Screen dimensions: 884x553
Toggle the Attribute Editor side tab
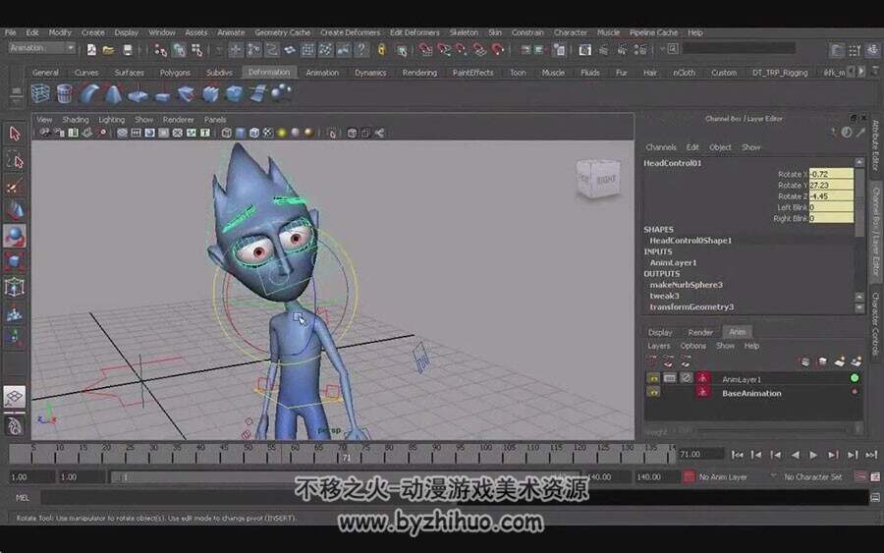coord(875,145)
